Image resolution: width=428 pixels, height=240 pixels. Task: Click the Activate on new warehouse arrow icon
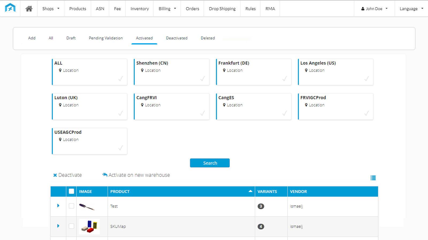tap(105, 175)
